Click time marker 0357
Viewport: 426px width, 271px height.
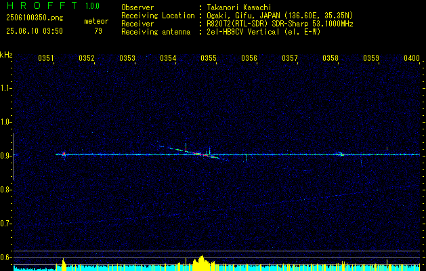[290, 58]
